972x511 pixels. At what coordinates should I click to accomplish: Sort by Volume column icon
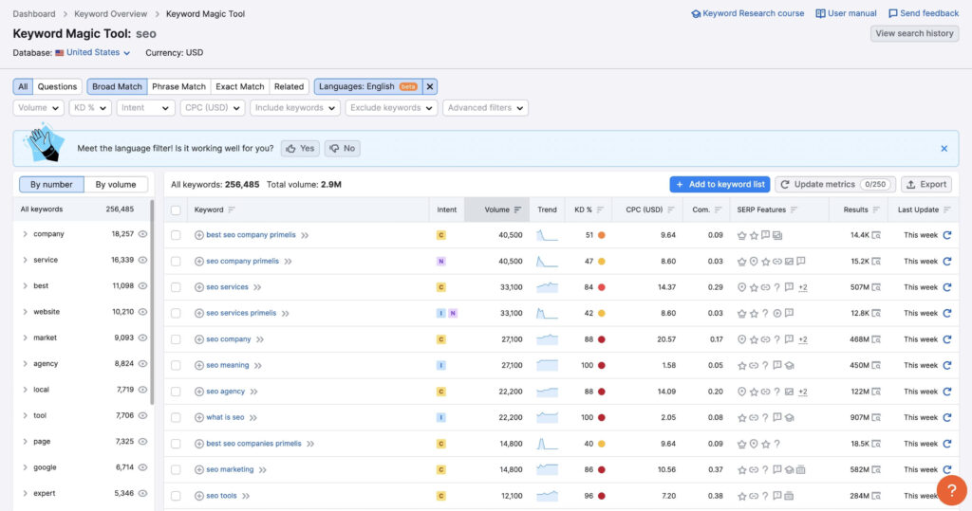[517, 210]
